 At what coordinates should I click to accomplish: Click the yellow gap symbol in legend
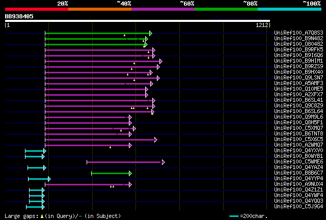(42, 216)
